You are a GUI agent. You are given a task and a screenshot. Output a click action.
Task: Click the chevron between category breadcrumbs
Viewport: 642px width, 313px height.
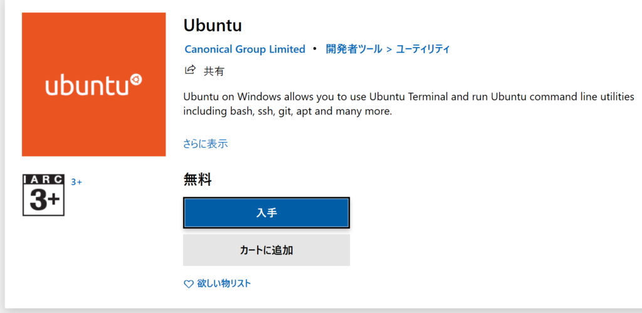389,49
